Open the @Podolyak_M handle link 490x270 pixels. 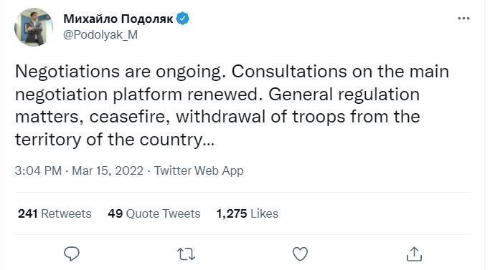click(100, 34)
